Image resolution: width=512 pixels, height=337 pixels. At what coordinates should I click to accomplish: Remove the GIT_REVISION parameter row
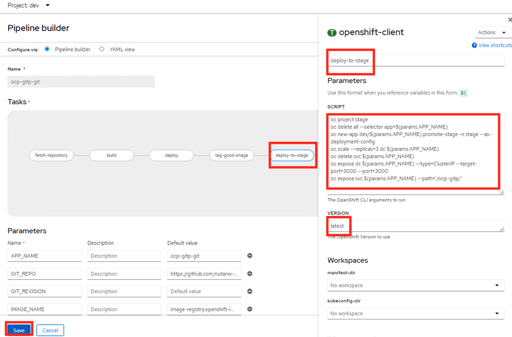coord(250,291)
